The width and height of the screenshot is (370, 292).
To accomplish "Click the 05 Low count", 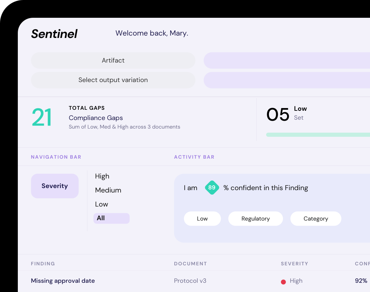I will [x=278, y=115].
